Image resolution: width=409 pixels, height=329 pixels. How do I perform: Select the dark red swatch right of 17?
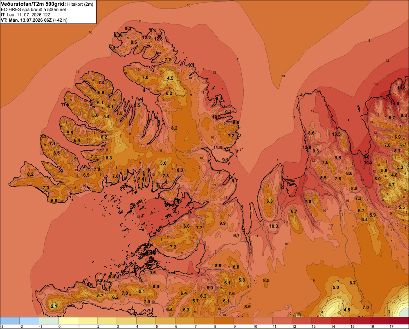[x=399, y=320]
